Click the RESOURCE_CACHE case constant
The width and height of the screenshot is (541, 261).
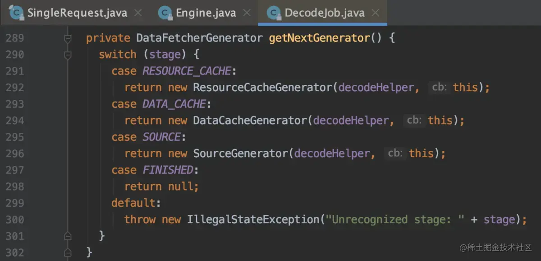(x=187, y=71)
